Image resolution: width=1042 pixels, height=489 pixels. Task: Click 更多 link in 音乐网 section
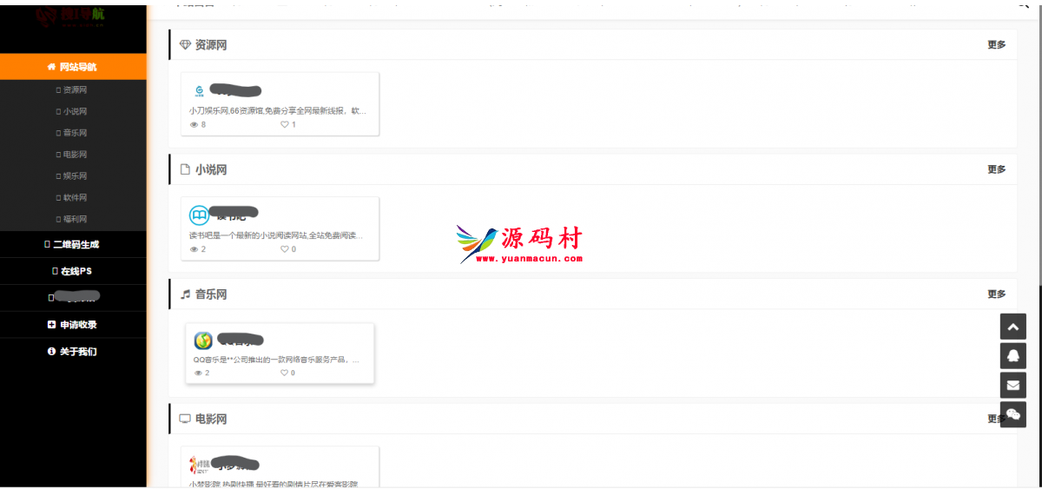pyautogui.click(x=996, y=294)
